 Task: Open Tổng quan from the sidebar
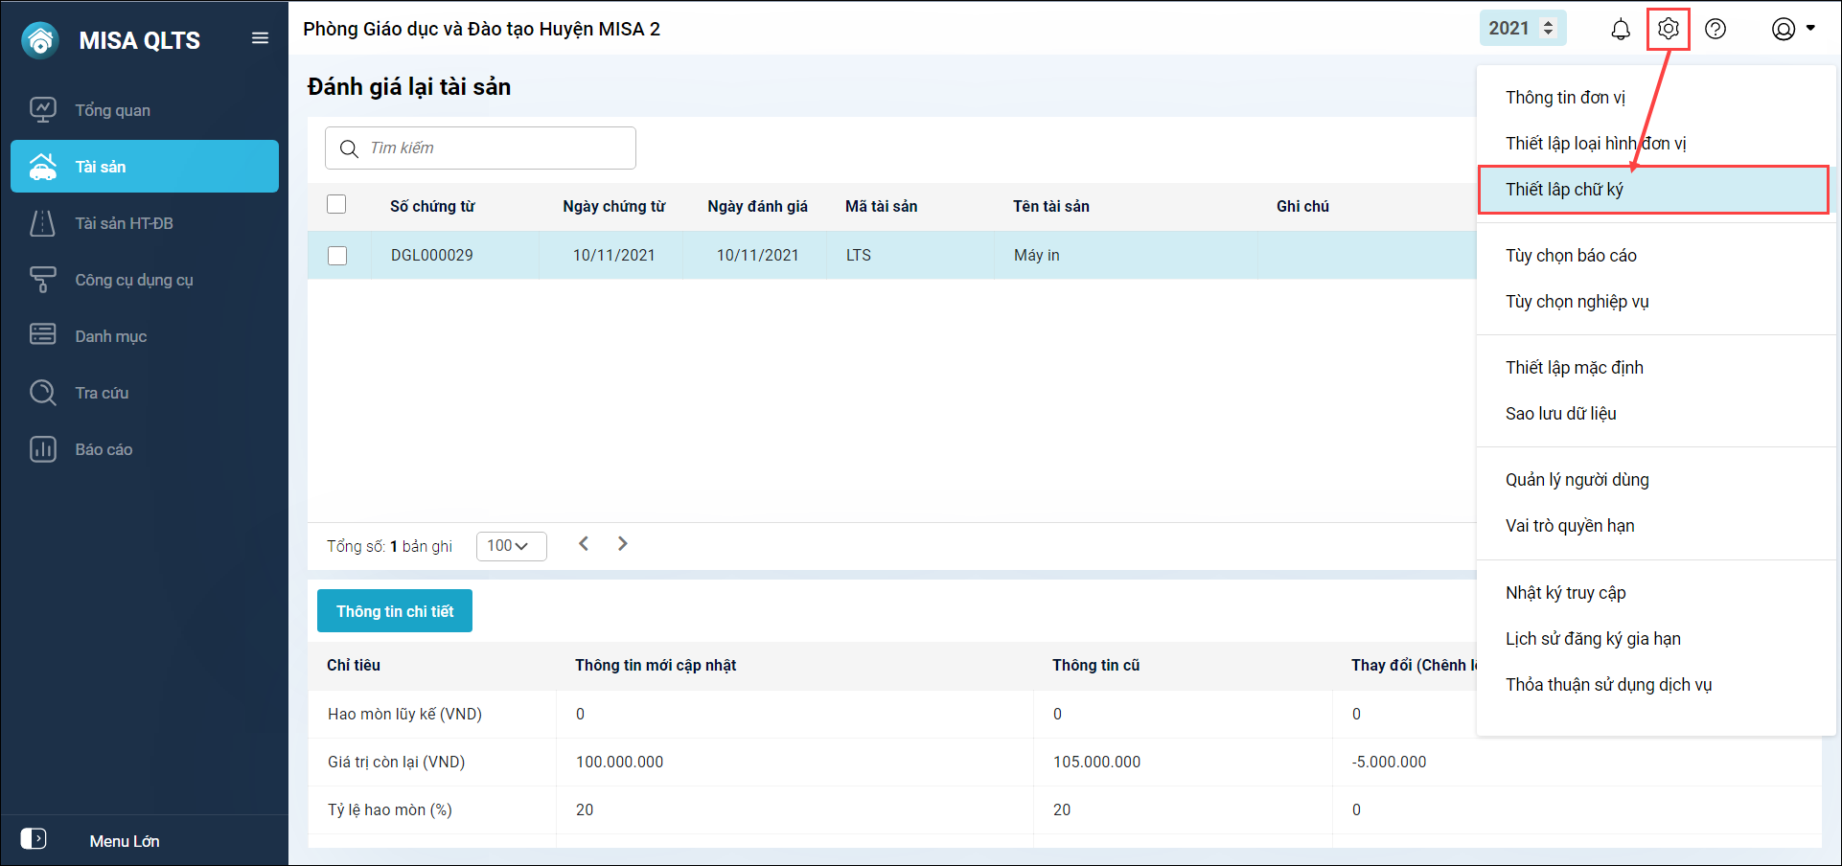click(x=112, y=110)
